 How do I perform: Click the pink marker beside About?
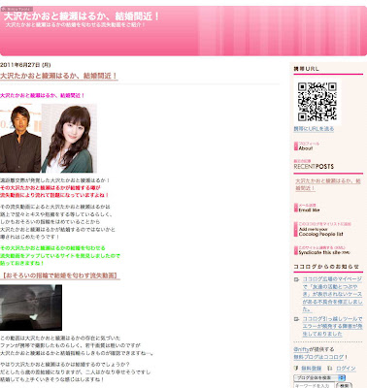[295, 146]
